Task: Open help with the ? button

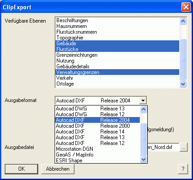Action: 183,169
